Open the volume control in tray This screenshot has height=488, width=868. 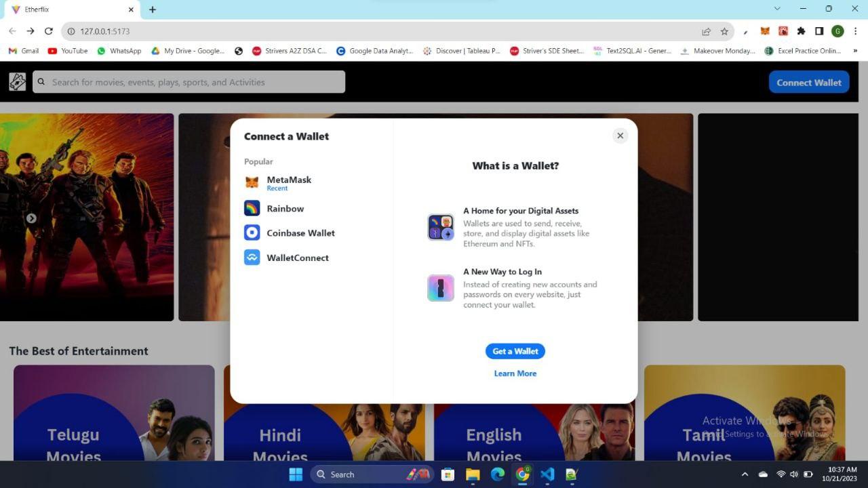pos(794,474)
